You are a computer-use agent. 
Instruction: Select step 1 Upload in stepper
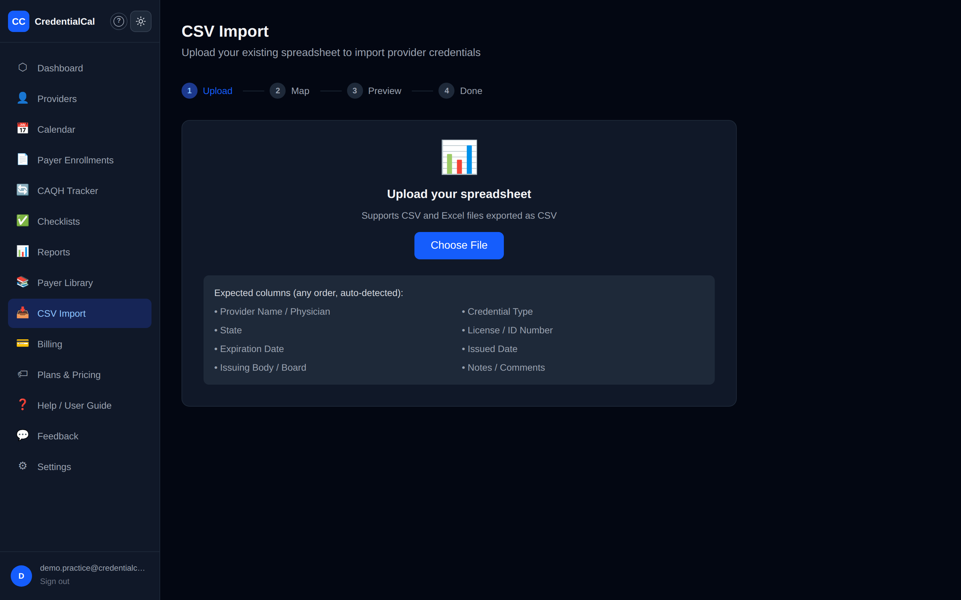click(207, 91)
